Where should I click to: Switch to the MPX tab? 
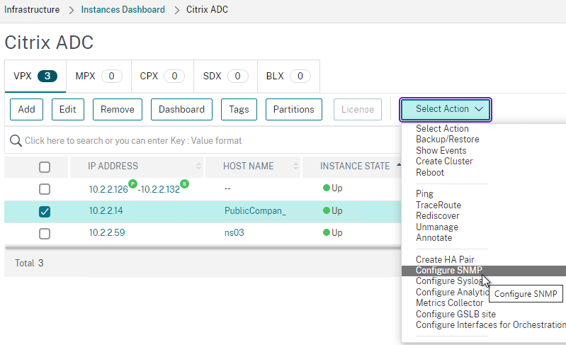98,76
